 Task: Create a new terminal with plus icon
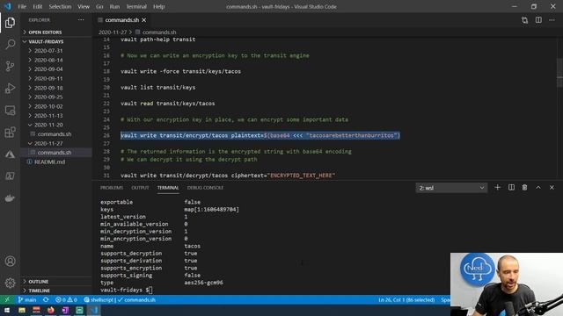pyautogui.click(x=497, y=187)
